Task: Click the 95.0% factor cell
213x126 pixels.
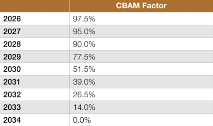Action: coord(84,31)
